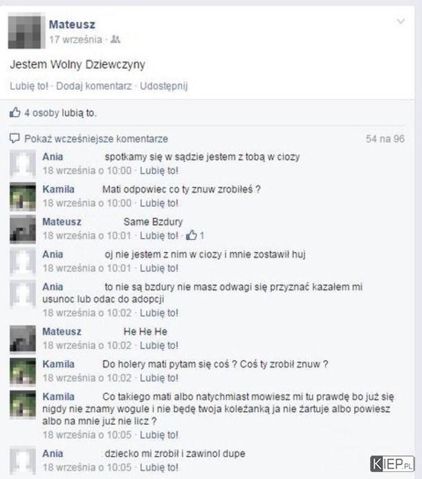Click the 17 września post timestamp
Image resolution: width=422 pixels, height=479 pixels.
coord(76,39)
